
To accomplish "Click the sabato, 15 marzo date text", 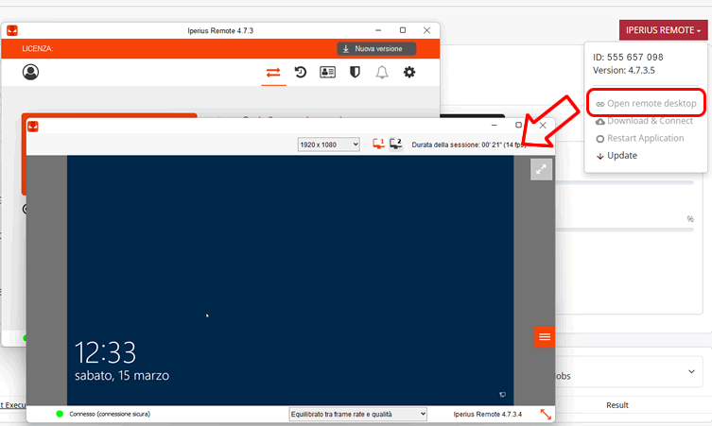I will pyautogui.click(x=122, y=376).
